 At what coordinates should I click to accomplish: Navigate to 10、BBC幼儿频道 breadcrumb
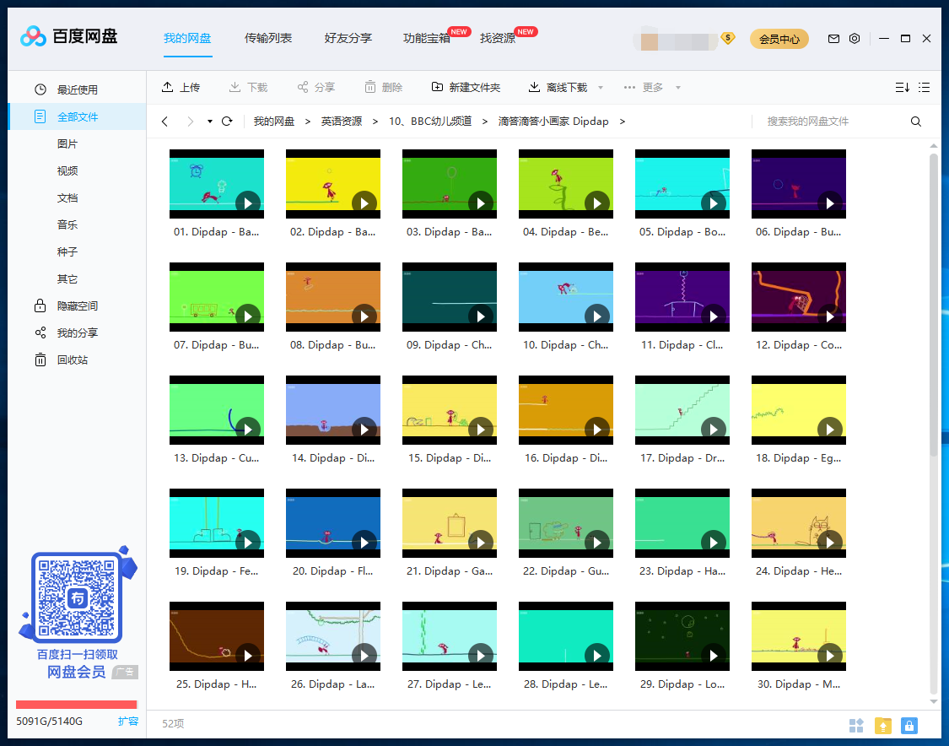(430, 122)
